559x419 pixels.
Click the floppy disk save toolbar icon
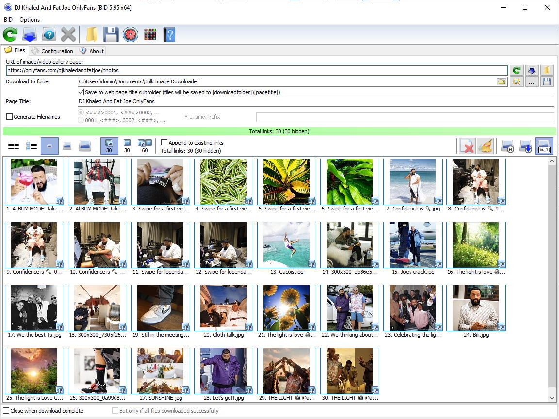click(x=111, y=34)
